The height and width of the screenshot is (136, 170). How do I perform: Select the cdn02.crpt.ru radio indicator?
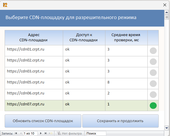(153, 62)
